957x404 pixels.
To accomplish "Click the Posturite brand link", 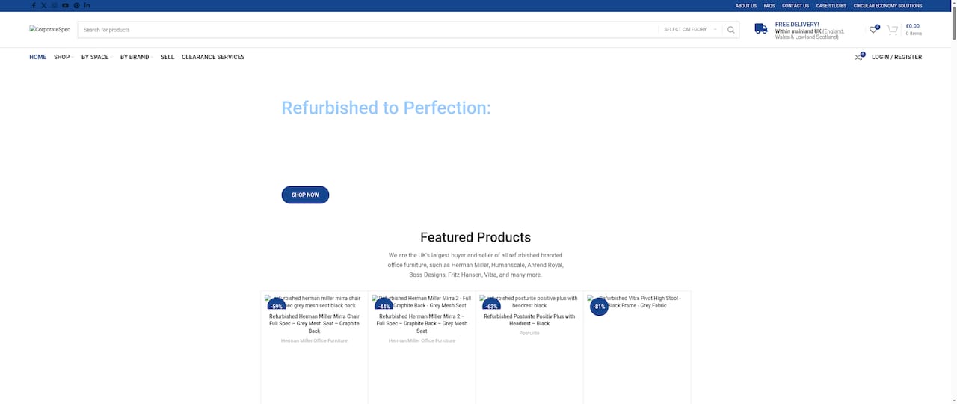I will (x=529, y=333).
